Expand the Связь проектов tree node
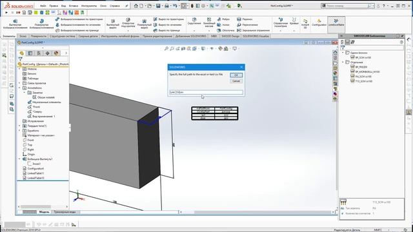Screen dimensions: 413x232 pos(19,83)
